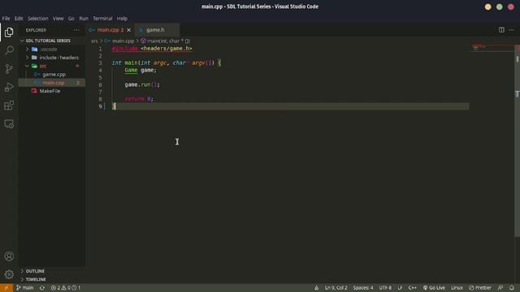This screenshot has width=520, height=292.
Task: Open the View menu
Action: pyautogui.click(x=58, y=19)
